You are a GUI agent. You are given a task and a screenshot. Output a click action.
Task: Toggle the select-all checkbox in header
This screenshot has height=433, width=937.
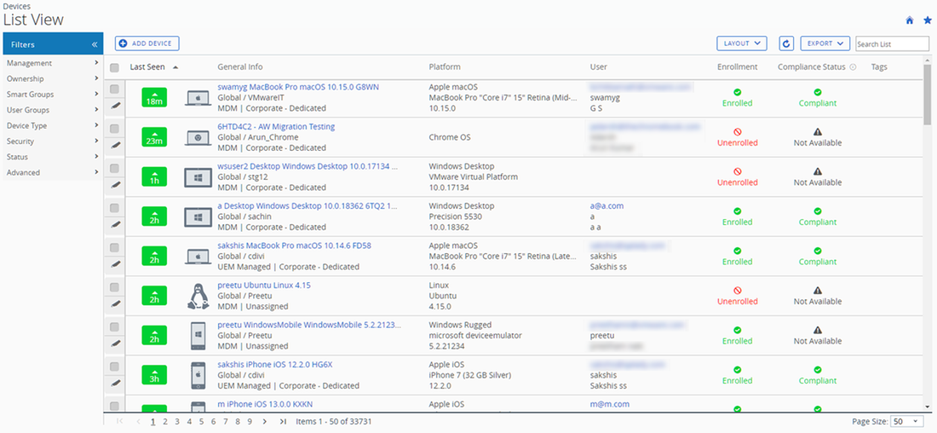(x=115, y=67)
